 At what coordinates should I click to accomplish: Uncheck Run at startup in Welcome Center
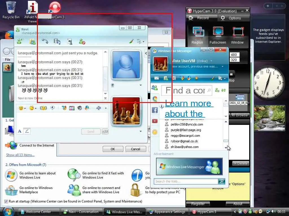pyautogui.click(x=6, y=201)
